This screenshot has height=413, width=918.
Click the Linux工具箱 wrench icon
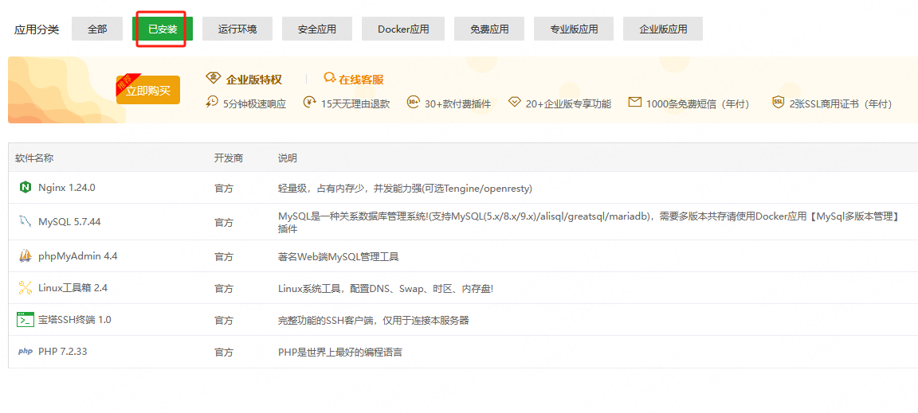(25, 288)
